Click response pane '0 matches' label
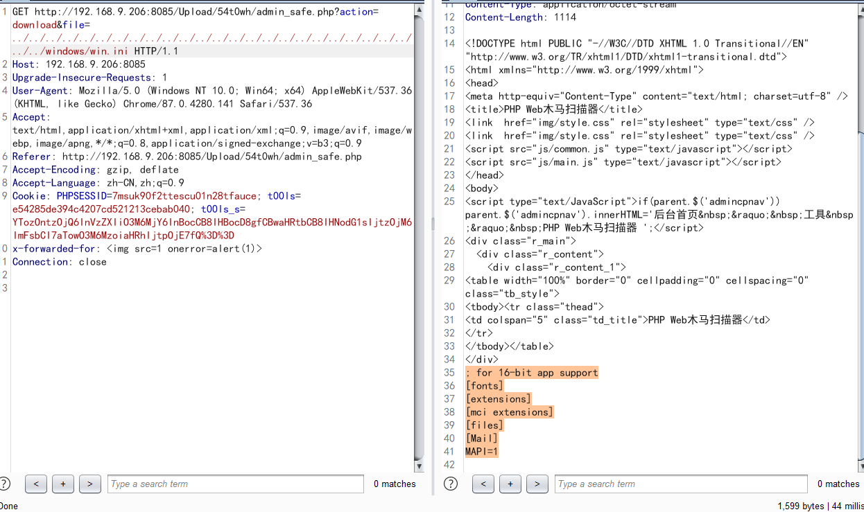This screenshot has width=864, height=512. click(838, 484)
